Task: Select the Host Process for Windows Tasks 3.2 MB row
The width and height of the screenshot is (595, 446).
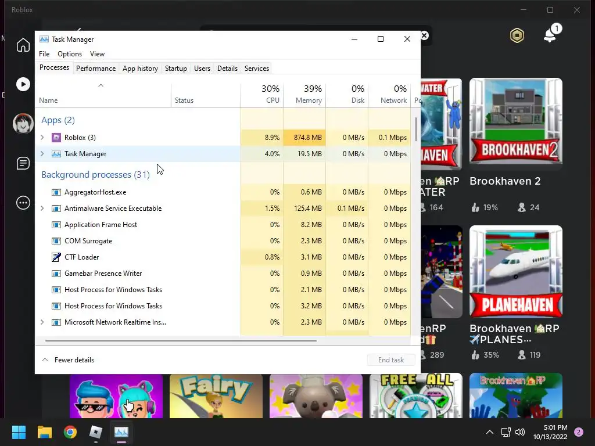Action: click(223, 306)
